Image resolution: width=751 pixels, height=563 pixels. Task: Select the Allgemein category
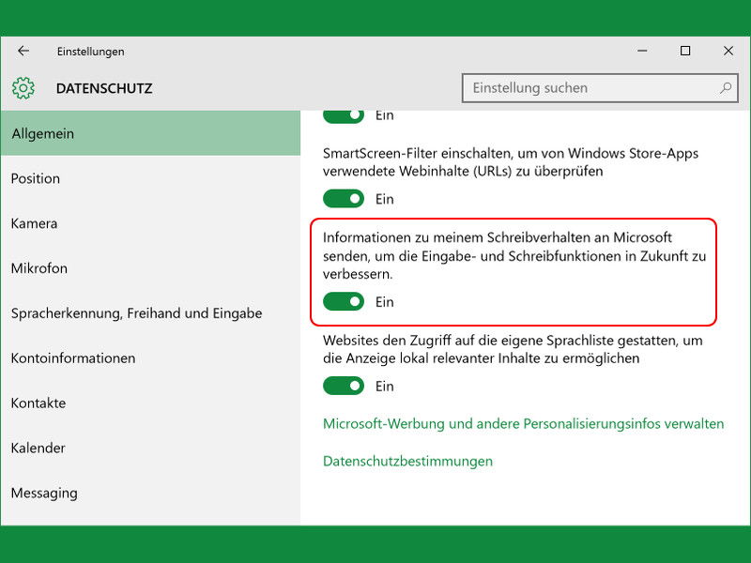coord(150,133)
